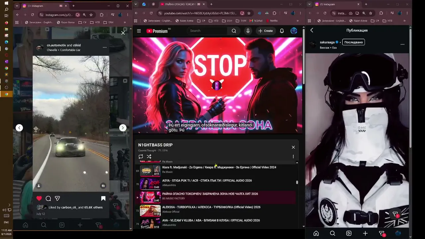425x239 pixels.
Task: Bookmark the YouTube page with the star
Action: [x=249, y=13]
